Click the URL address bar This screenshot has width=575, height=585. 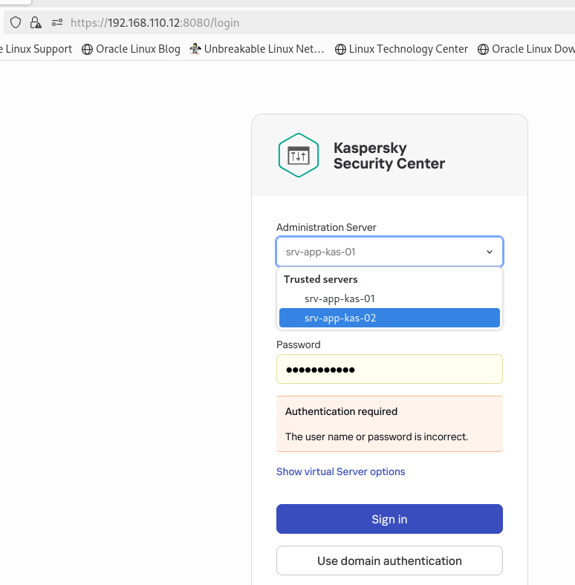299,23
